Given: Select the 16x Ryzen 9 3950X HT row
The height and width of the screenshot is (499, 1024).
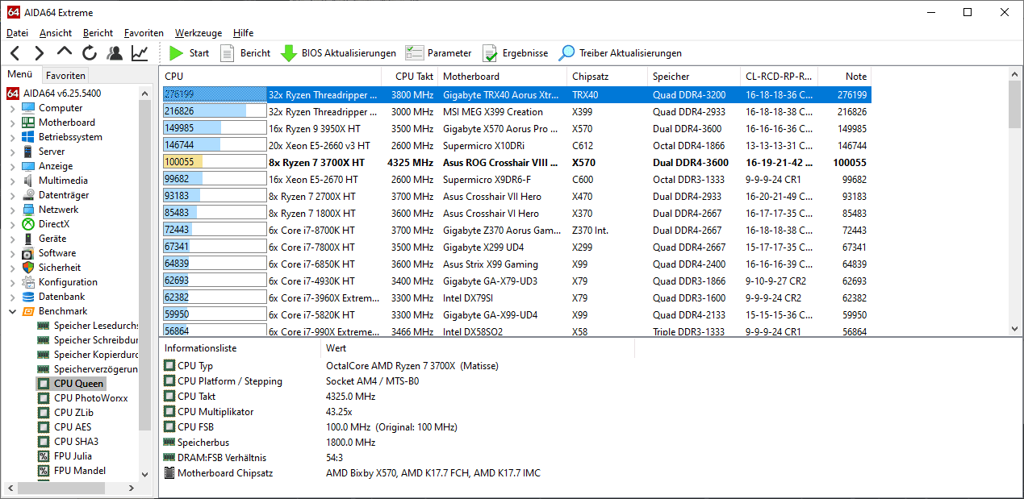Looking at the screenshot, I should click(516, 128).
